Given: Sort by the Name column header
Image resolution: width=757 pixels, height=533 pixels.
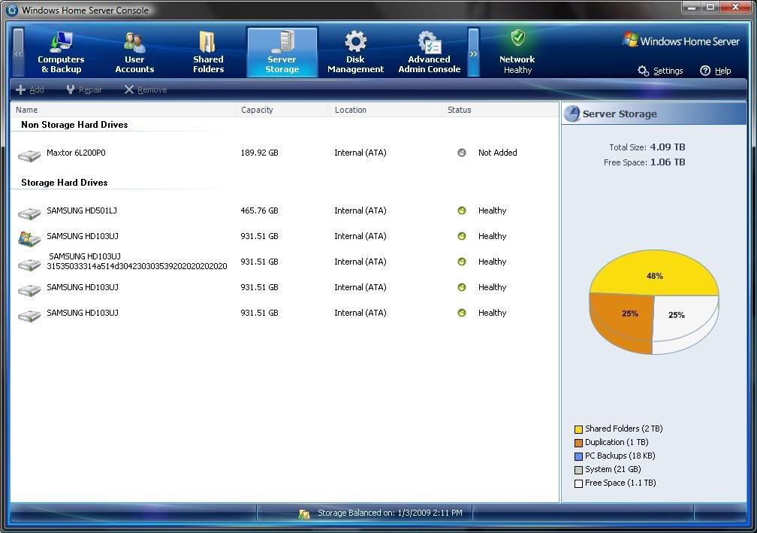Looking at the screenshot, I should click(122, 110).
